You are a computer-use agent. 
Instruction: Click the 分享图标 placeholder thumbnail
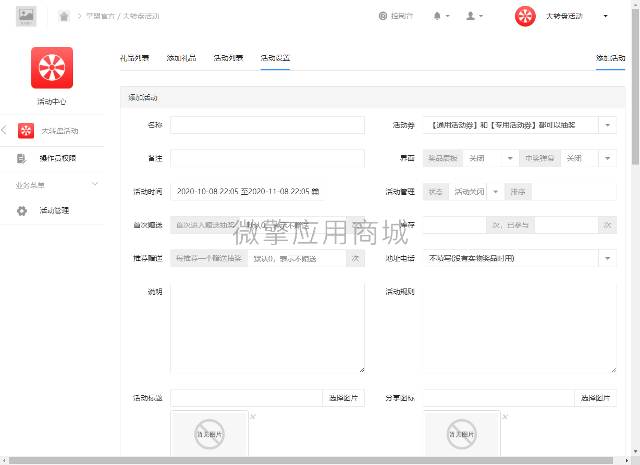coord(462,434)
